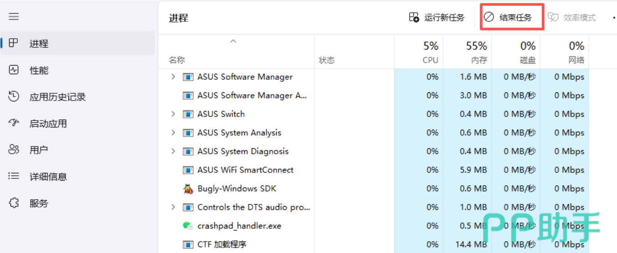The image size is (617, 253).
Task: Click the 进程 page title heading
Action: [x=179, y=18]
